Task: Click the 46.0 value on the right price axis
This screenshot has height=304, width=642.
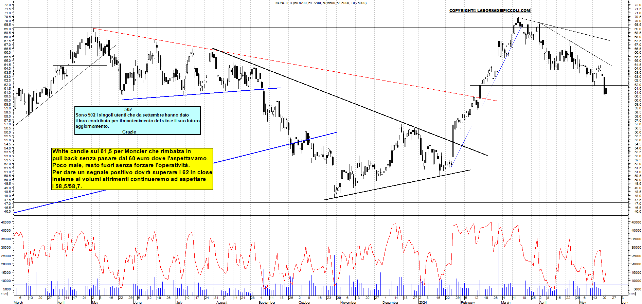Action: 637,212
